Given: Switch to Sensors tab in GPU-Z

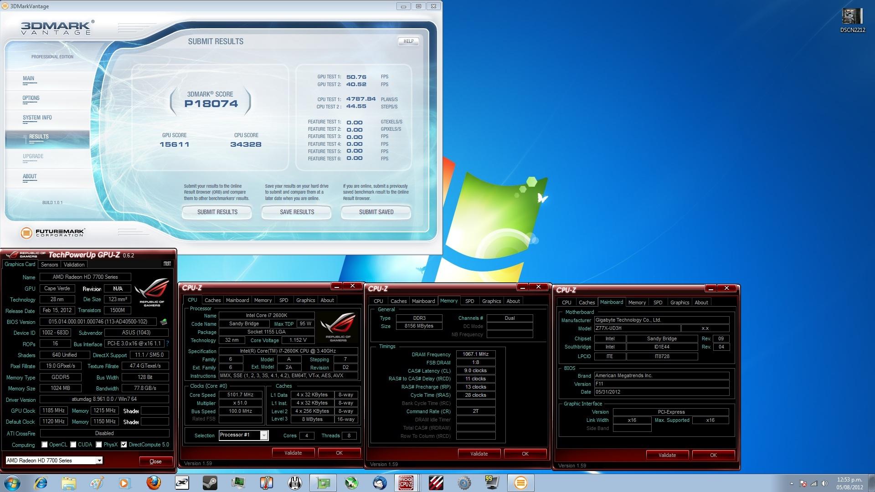Looking at the screenshot, I should 49,265.
